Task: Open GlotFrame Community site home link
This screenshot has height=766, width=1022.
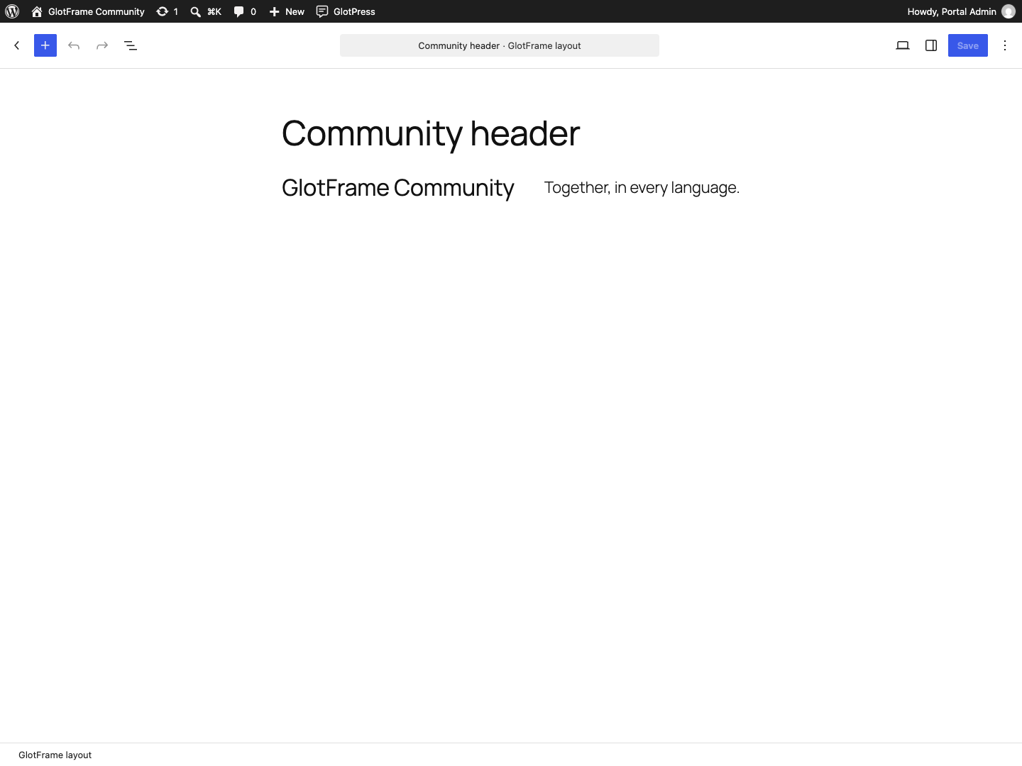Action: [88, 11]
